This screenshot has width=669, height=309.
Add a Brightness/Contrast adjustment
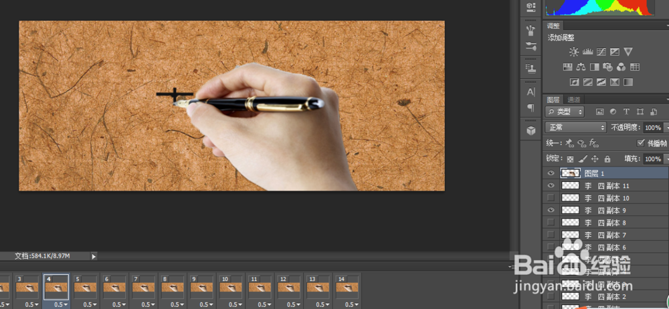[574, 52]
